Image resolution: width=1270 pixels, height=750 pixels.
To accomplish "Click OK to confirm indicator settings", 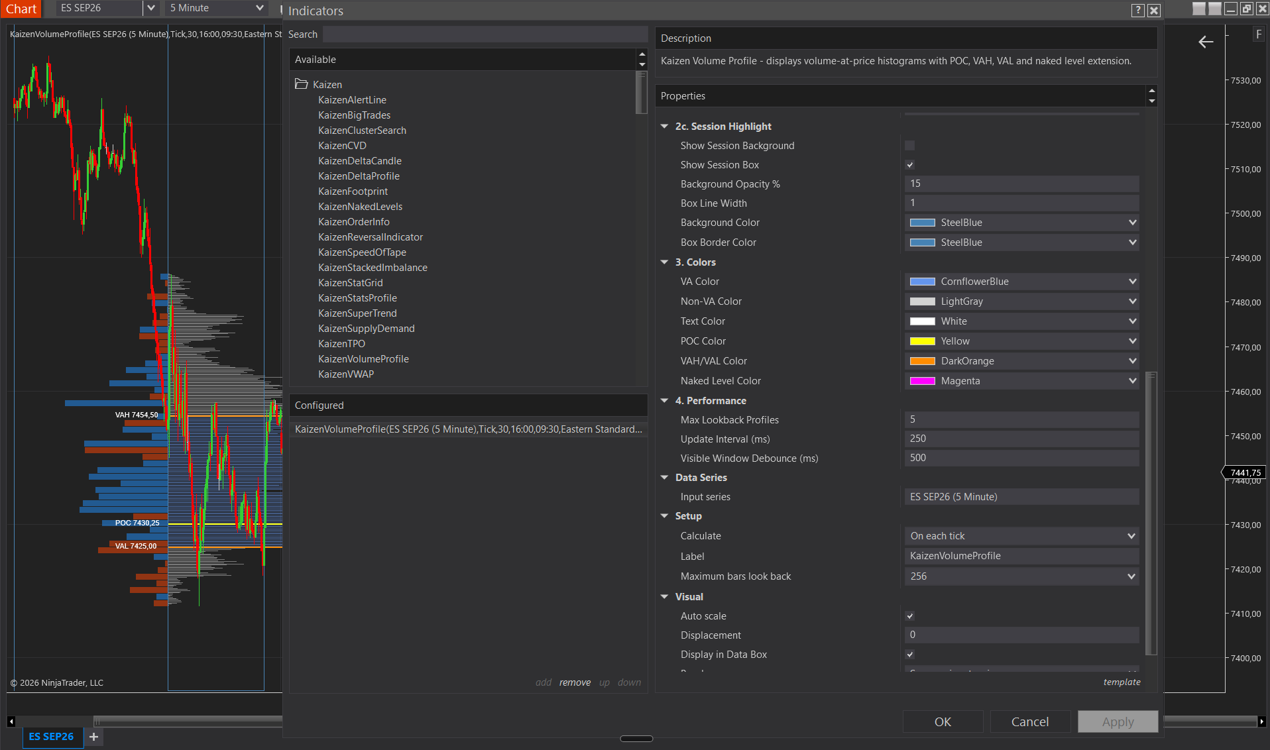I will (943, 722).
